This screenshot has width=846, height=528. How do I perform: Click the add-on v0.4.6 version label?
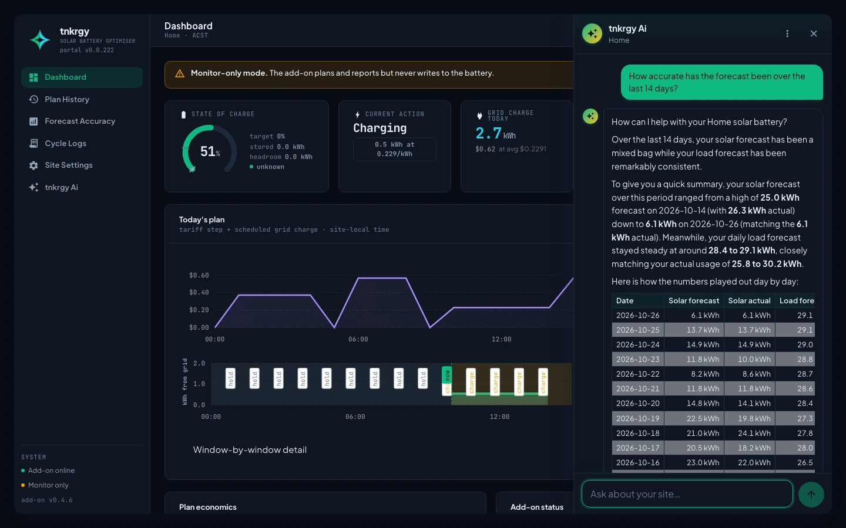pyautogui.click(x=47, y=500)
